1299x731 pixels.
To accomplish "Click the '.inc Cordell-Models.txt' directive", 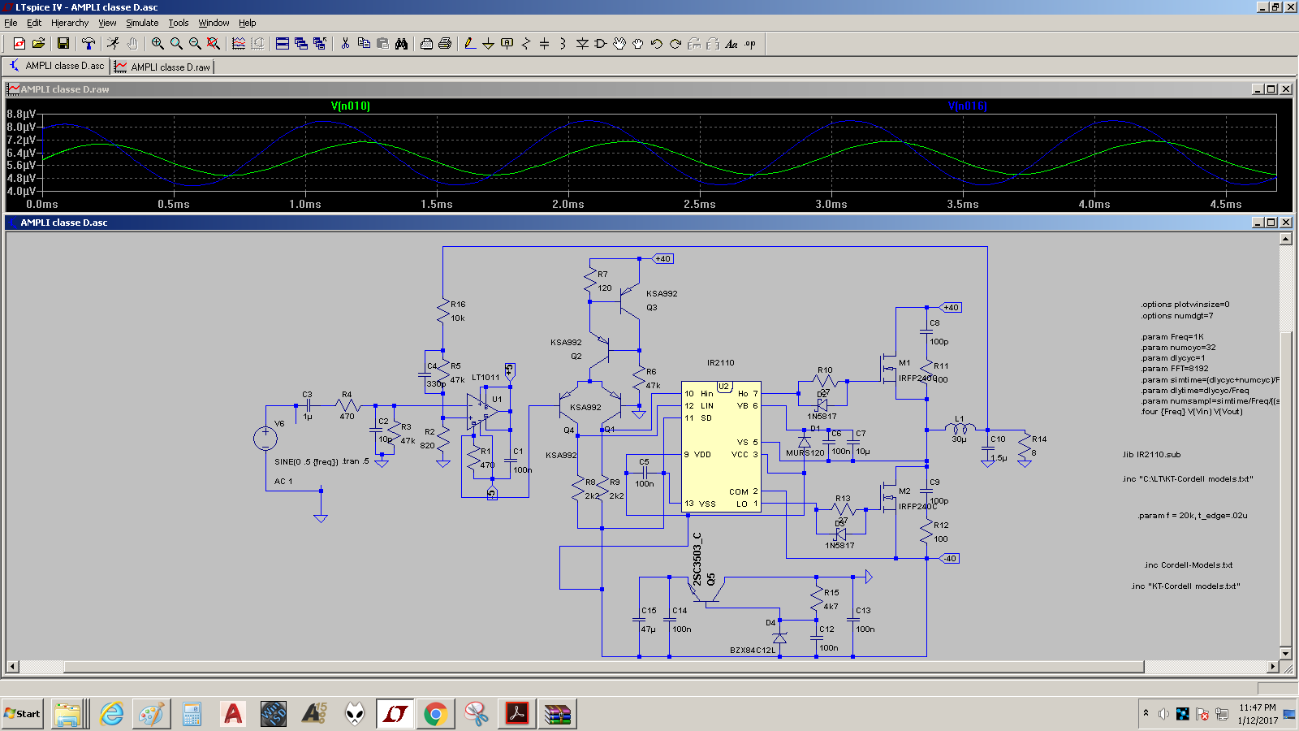I will click(x=1188, y=565).
